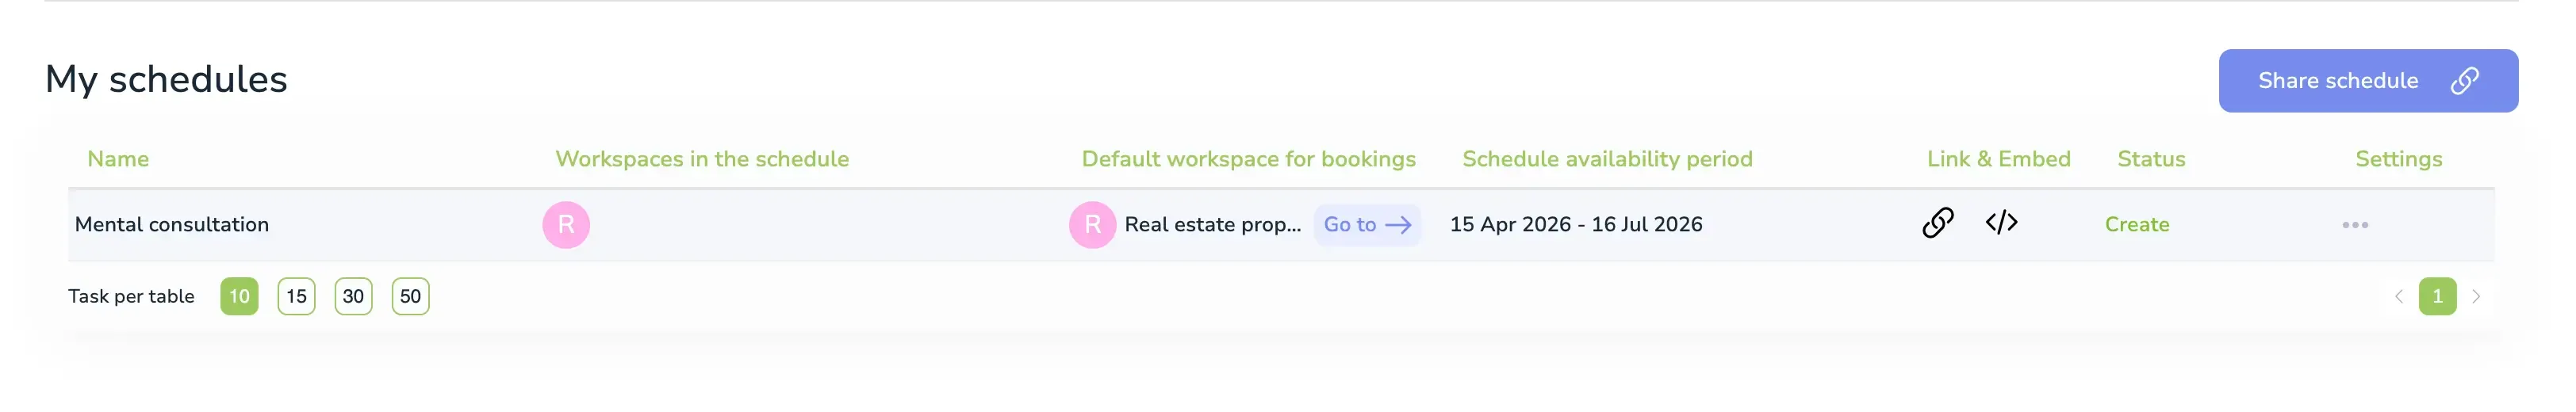Go to the next page arrow
This screenshot has width=2576, height=412.
pos(2476,297)
